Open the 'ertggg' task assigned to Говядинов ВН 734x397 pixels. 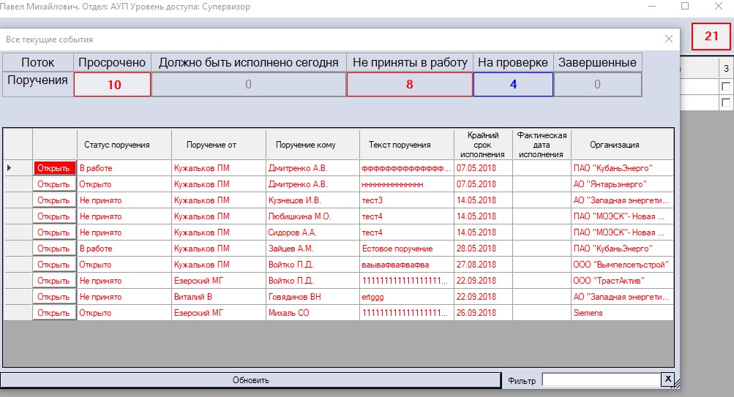click(54, 297)
